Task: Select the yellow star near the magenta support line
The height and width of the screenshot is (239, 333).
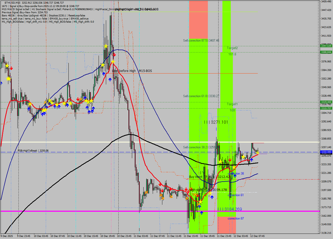Action: (x=201, y=202)
